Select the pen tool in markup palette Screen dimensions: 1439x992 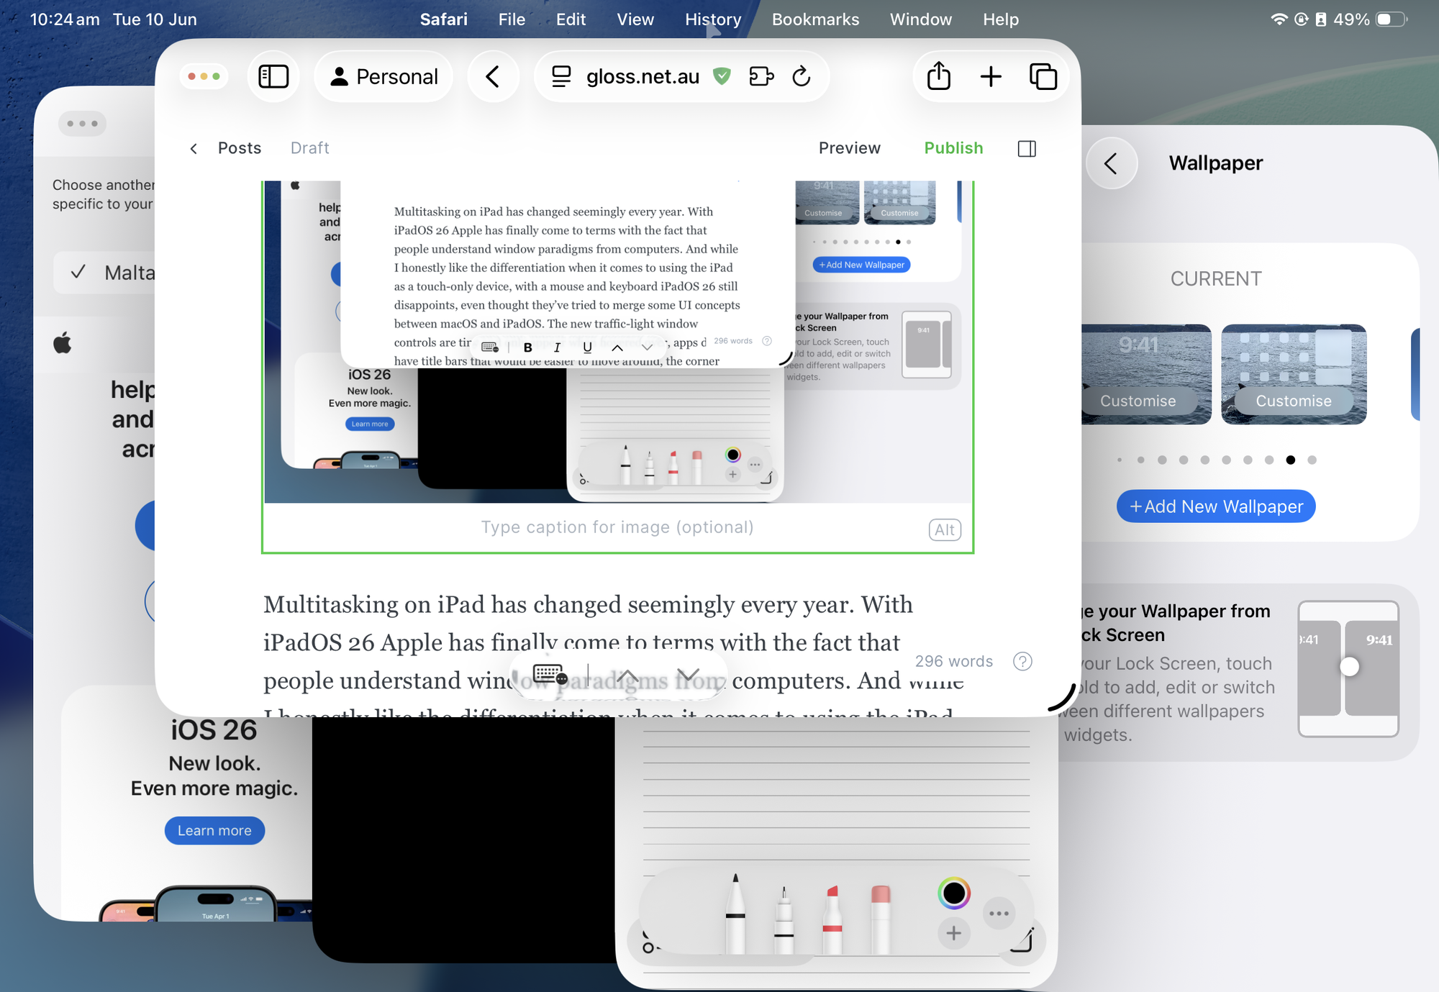click(x=735, y=914)
